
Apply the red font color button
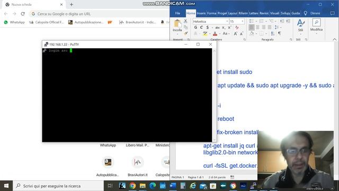[x=215, y=33]
